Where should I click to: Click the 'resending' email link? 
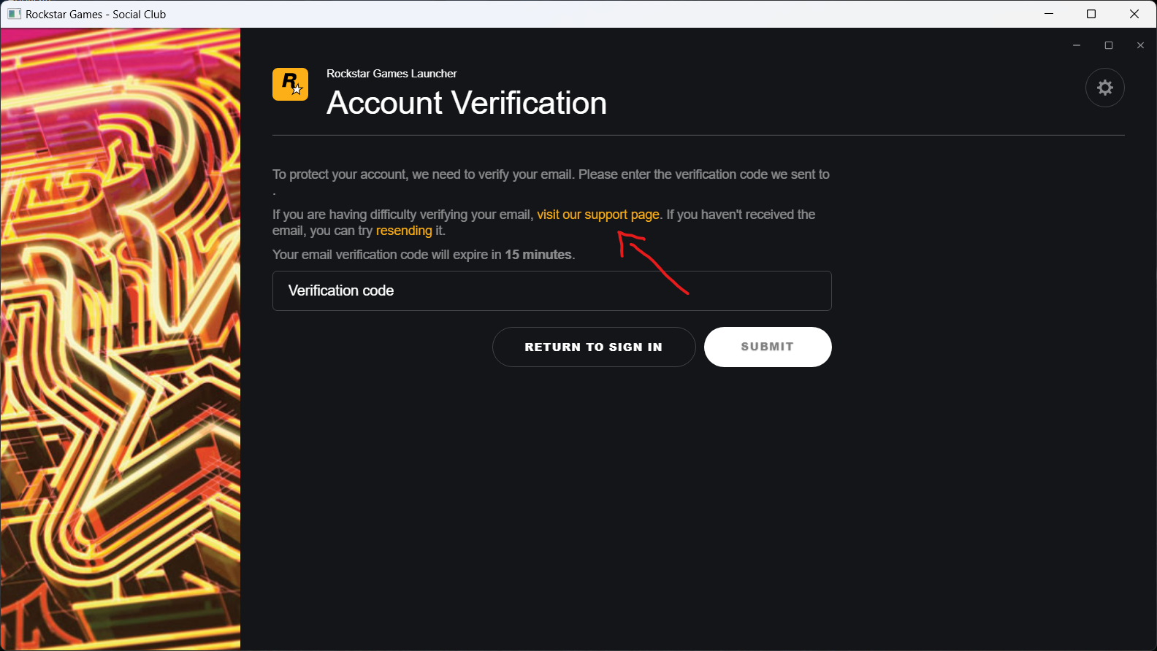point(404,231)
